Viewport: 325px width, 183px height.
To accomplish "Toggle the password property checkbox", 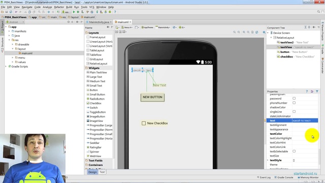I will [x=294, y=98].
